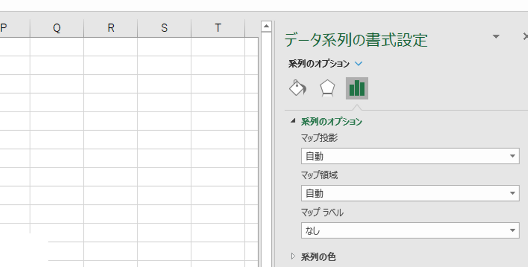The height and width of the screenshot is (267, 528).
Task: Collapse the 系列のオプション section
Action: click(x=293, y=121)
